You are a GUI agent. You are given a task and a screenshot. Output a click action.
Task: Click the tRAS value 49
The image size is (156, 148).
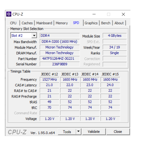(49, 102)
